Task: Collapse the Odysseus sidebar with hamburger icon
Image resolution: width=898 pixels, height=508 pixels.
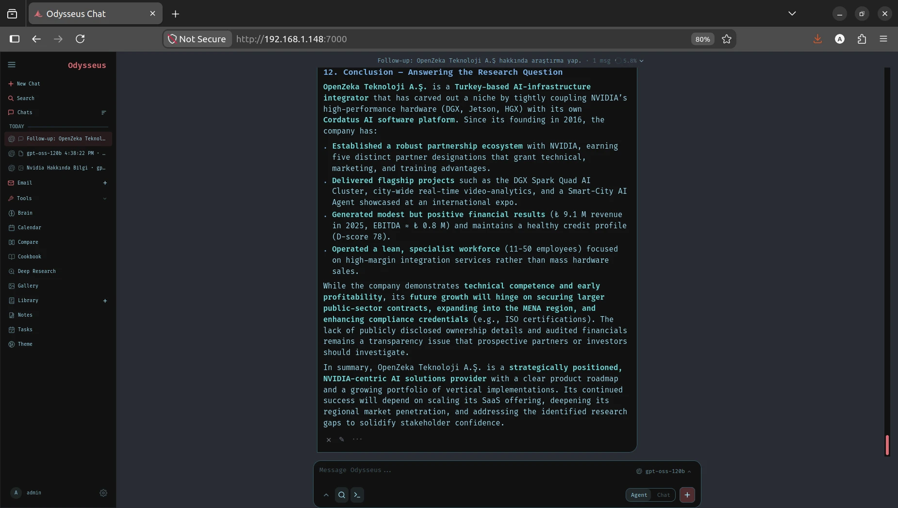Action: 12,65
